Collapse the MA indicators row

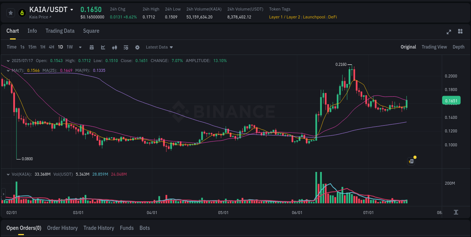pos(8,70)
